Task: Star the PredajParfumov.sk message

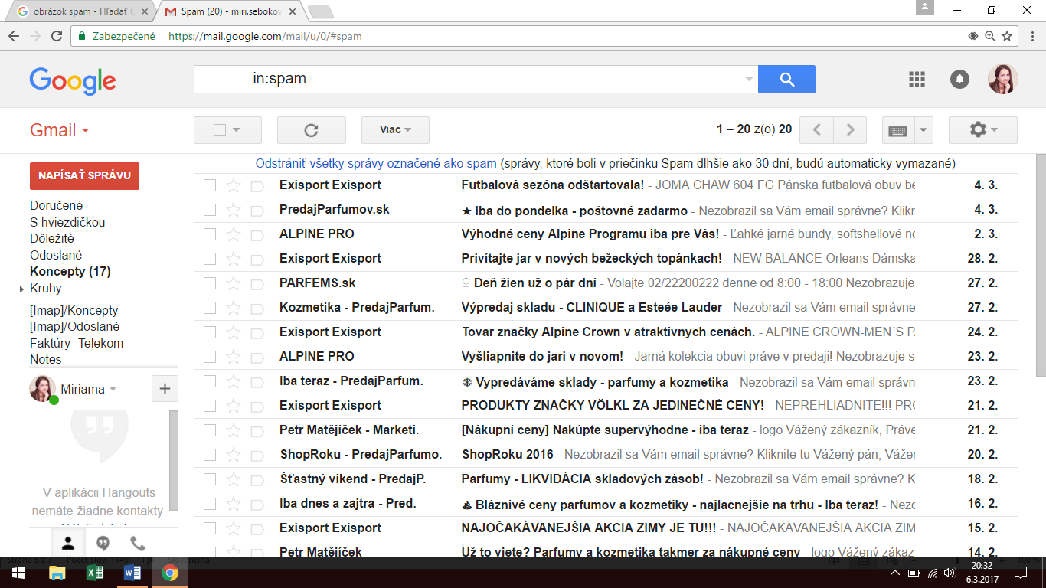Action: [x=234, y=209]
